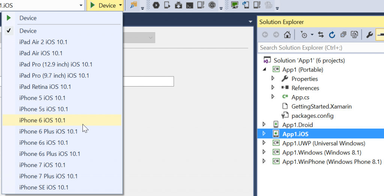384x196 pixels.
Task: Open the Device target dropdown arrow
Action: 120,5
